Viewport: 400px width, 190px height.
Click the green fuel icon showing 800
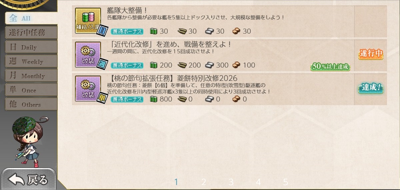[x=153, y=99]
